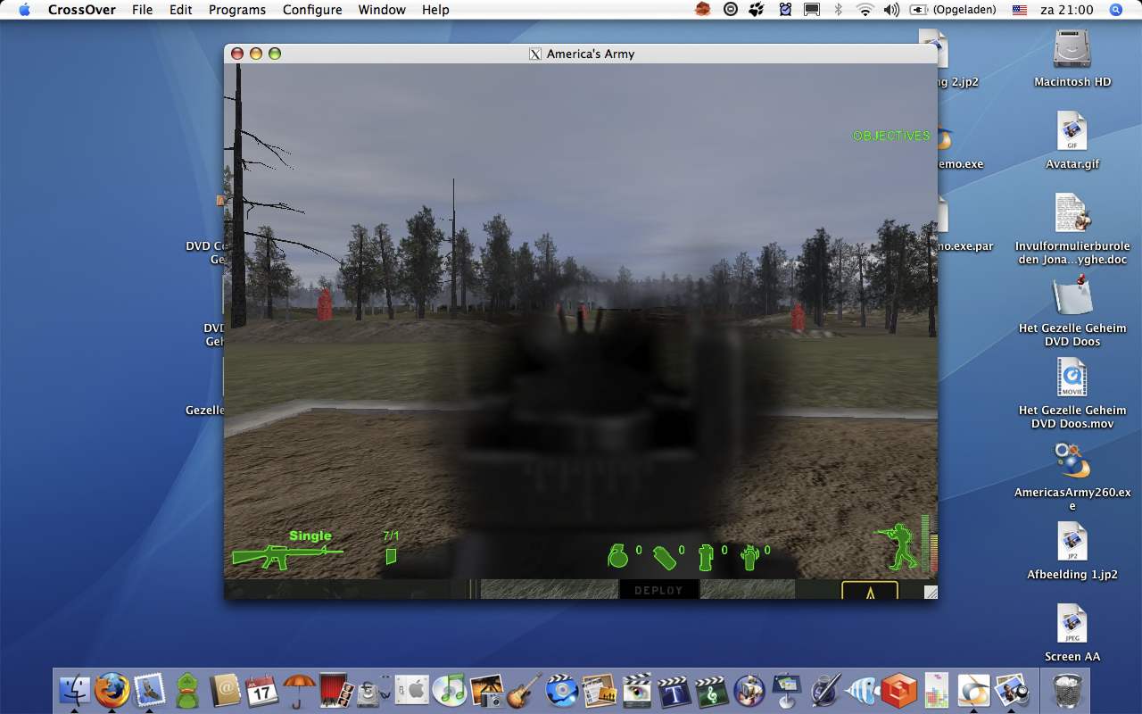Image resolution: width=1142 pixels, height=714 pixels.
Task: Launch Firefox from the Dock
Action: coord(112,690)
